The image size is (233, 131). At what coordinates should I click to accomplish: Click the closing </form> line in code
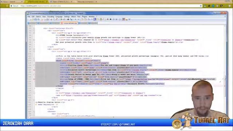click(x=59, y=86)
